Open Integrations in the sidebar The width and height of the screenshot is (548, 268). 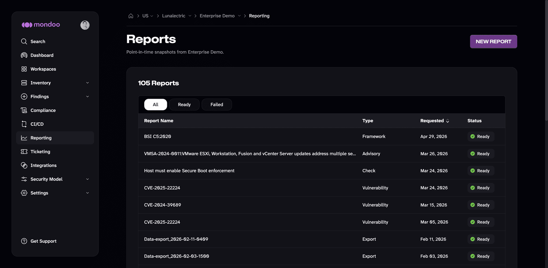(55, 165)
